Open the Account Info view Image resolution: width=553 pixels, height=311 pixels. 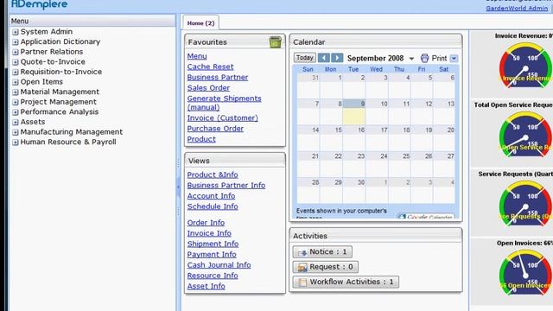(x=211, y=196)
